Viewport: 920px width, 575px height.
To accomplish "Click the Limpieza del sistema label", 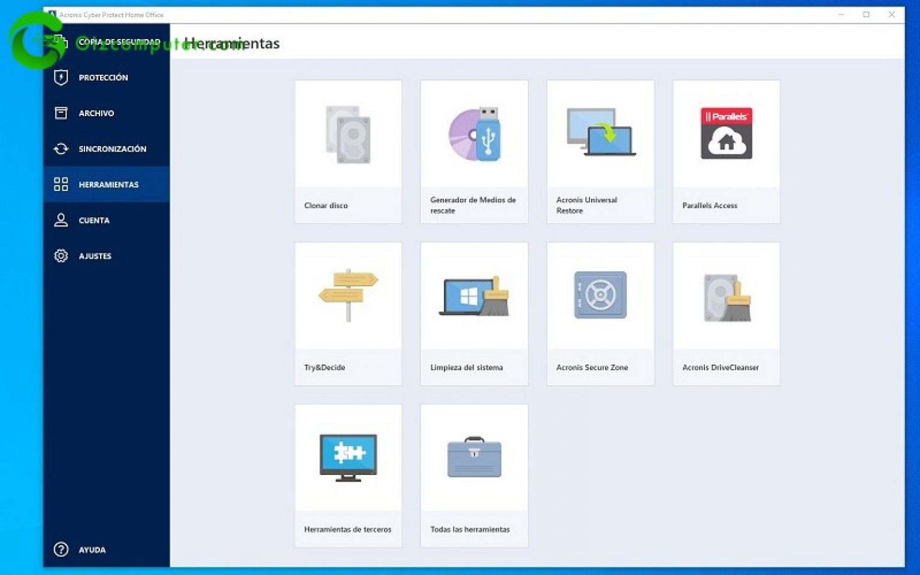I will pos(467,367).
